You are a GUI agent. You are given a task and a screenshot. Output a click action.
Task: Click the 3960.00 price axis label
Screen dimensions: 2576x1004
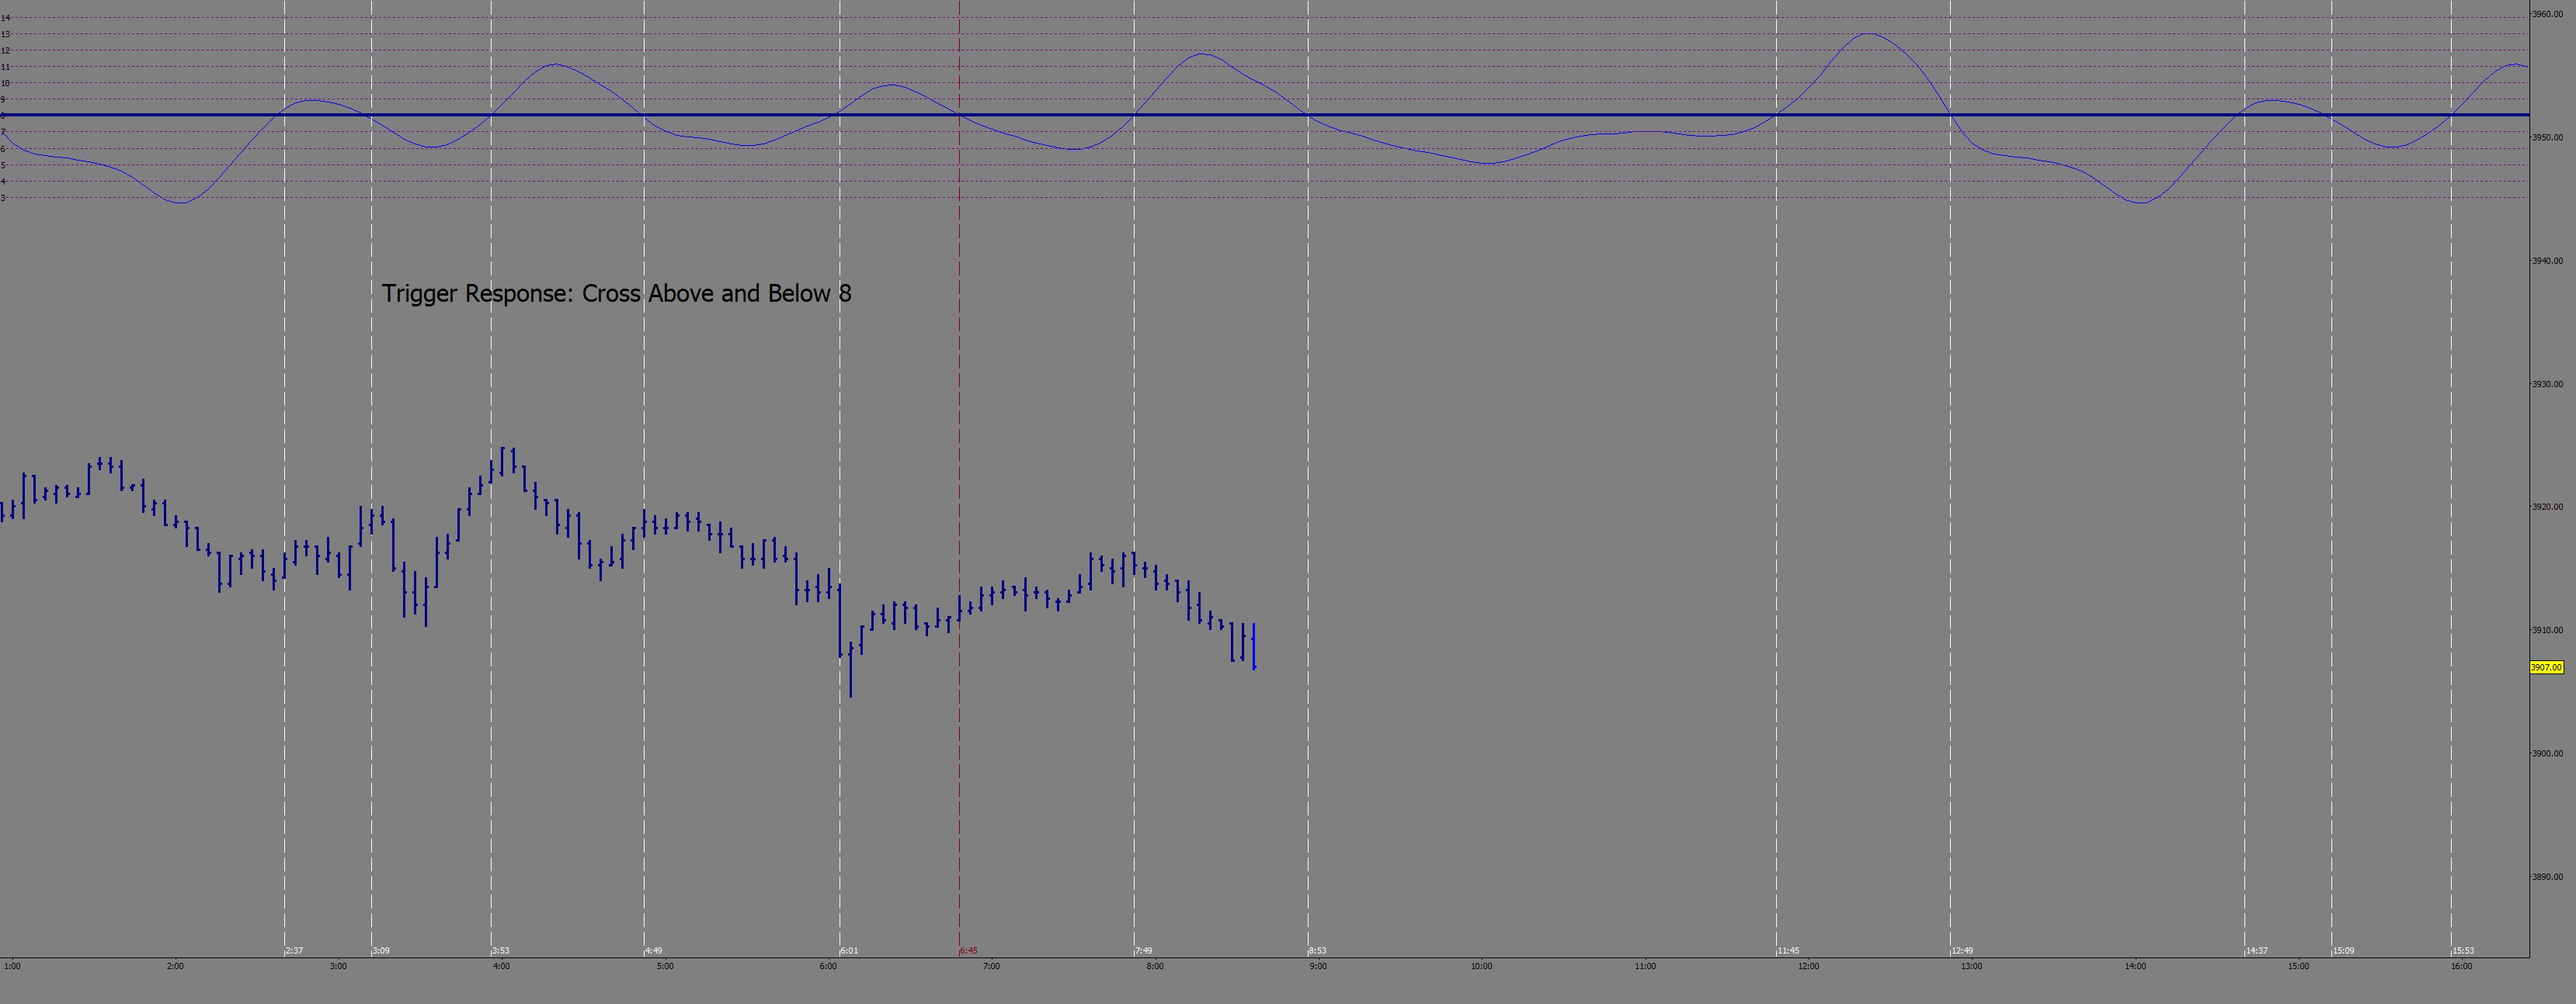pos(2548,14)
